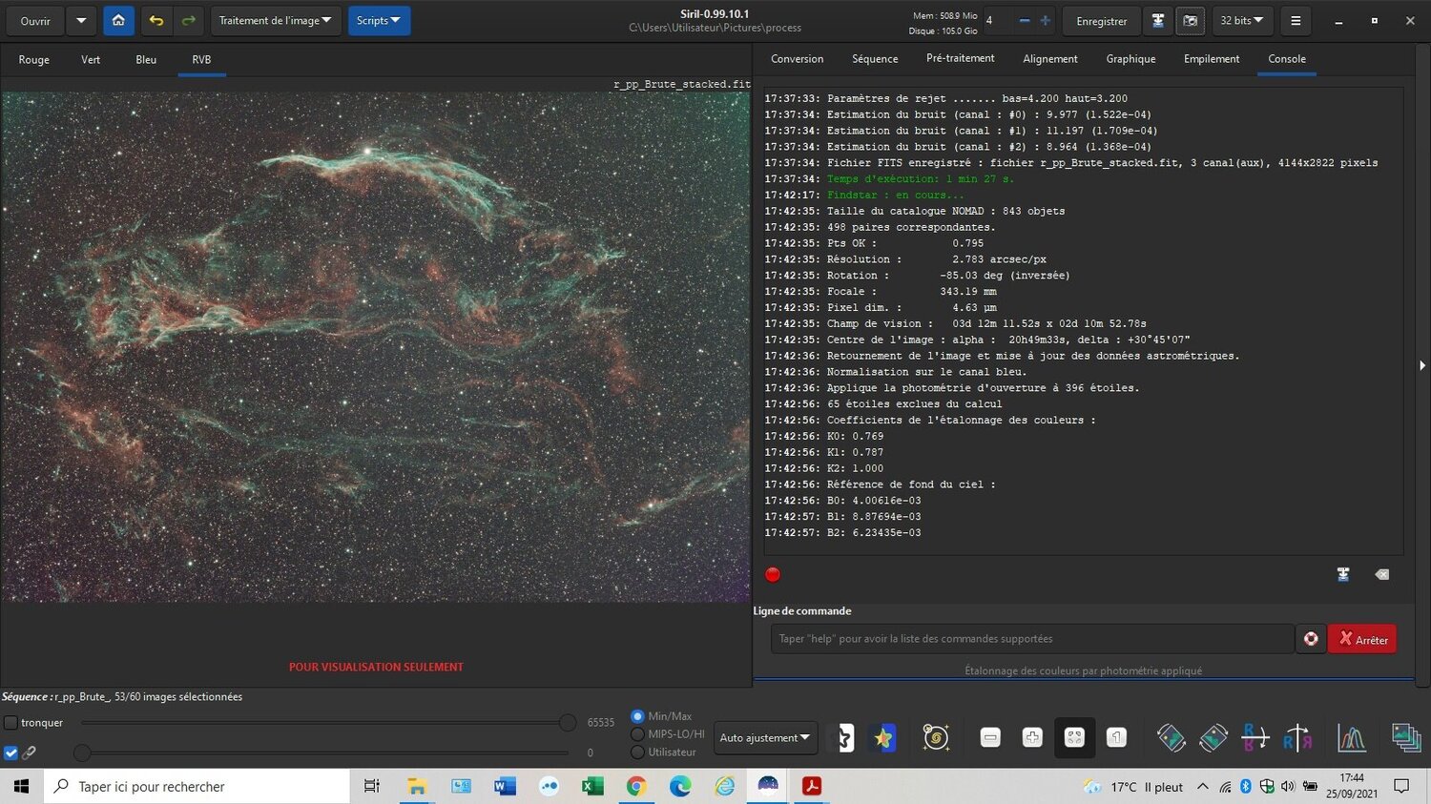Open the Vert channel tab
Viewport: 1431px width, 804px height.
pyautogui.click(x=90, y=59)
